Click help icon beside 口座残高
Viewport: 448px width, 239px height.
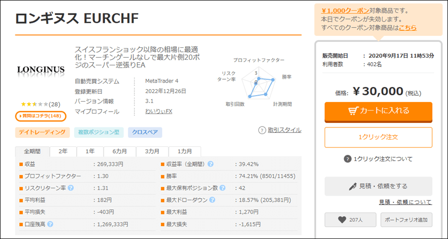[x=50, y=224]
